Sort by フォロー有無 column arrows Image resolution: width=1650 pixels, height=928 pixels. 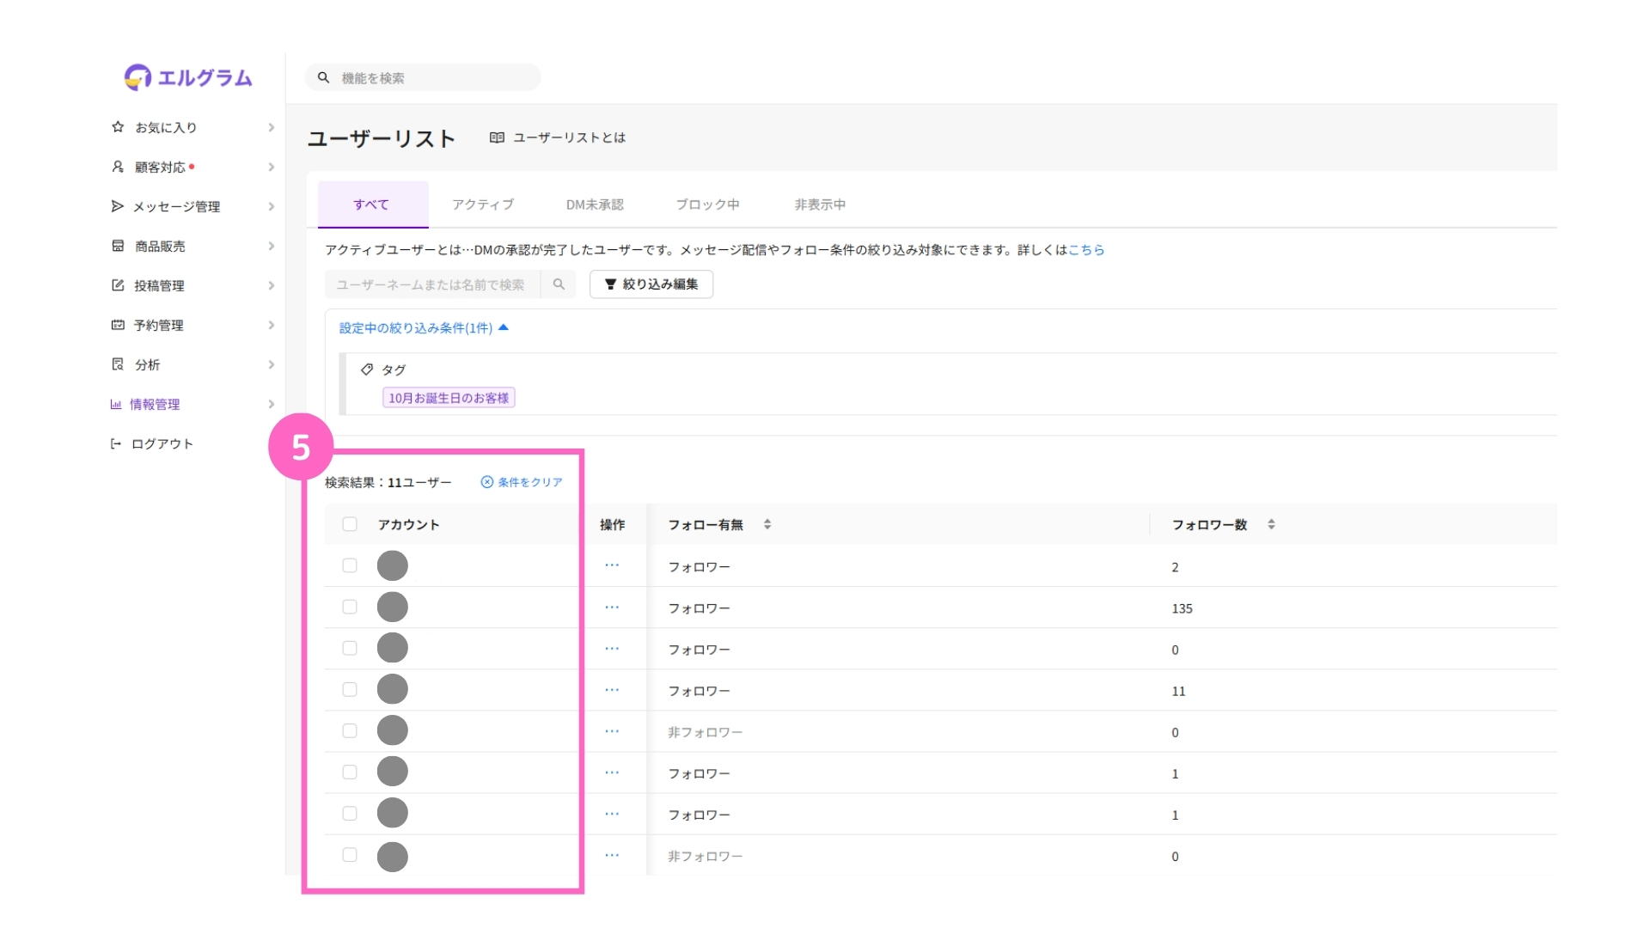click(x=767, y=524)
